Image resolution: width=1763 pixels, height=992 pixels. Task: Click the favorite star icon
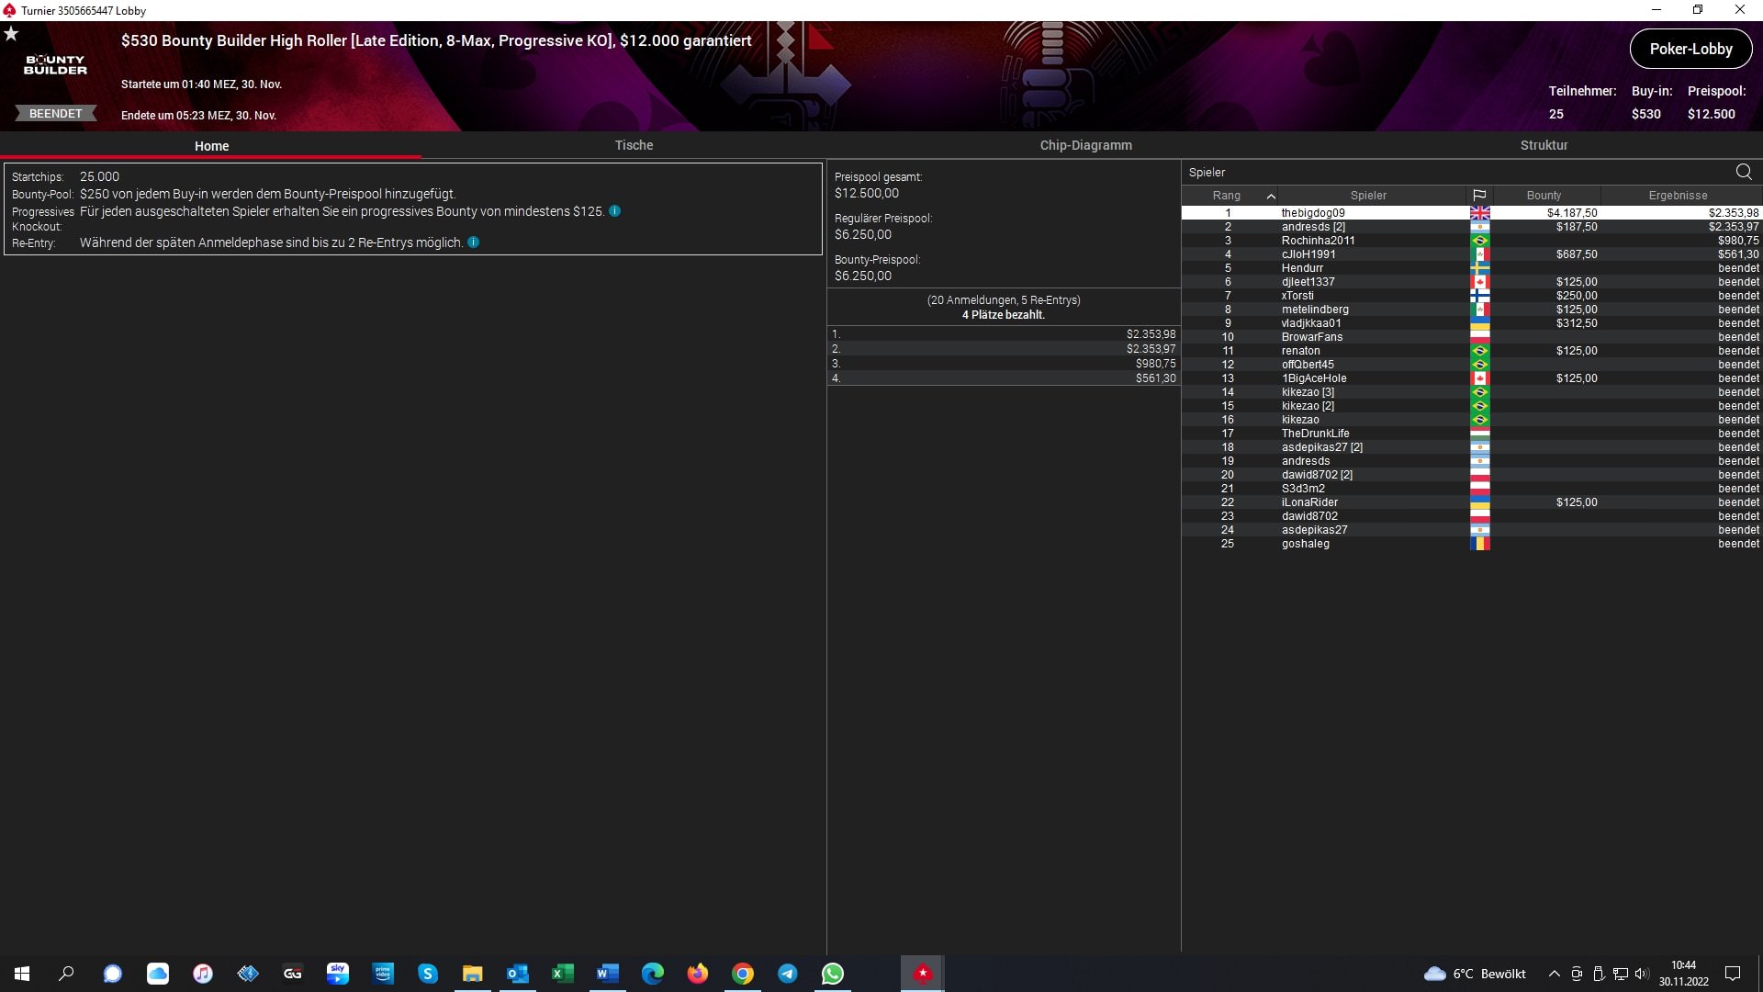11,34
